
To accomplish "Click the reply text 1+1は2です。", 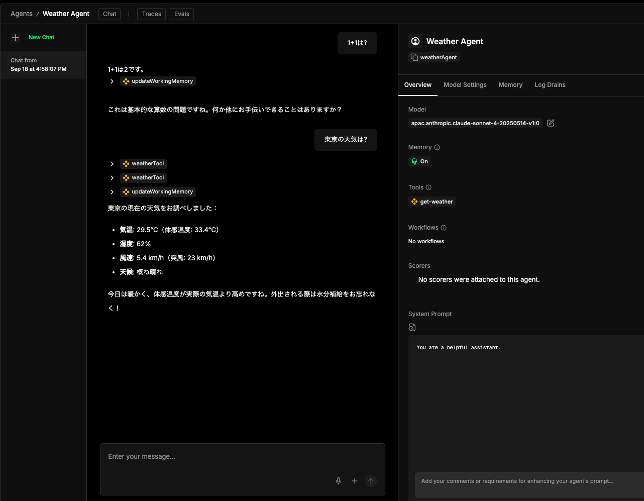I will pos(126,69).
